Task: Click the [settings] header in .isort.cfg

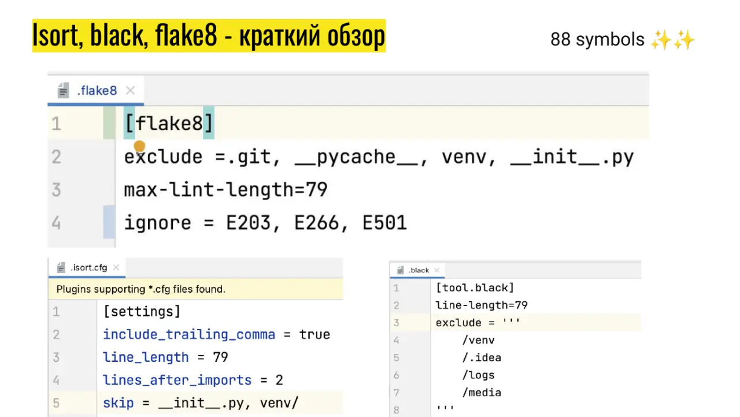Action: (x=142, y=312)
